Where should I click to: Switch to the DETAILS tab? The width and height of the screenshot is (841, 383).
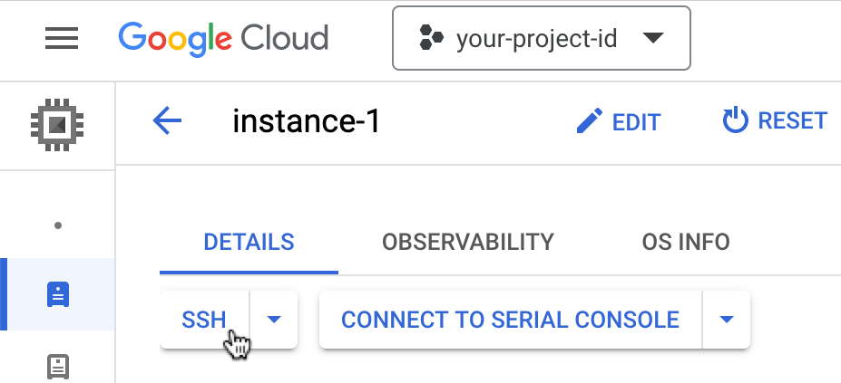click(x=249, y=243)
